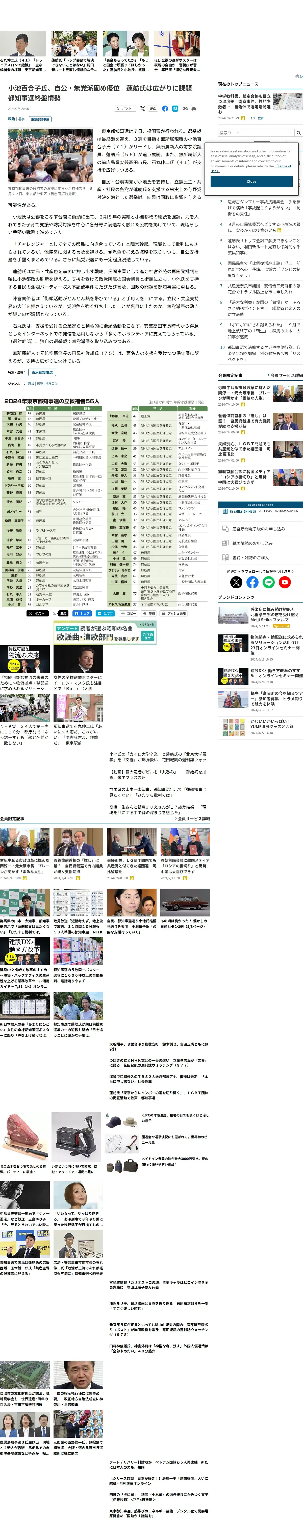This screenshot has width=303, height=1519.
Task: Click the search magnifier icon in sidebar
Action: click(x=298, y=133)
